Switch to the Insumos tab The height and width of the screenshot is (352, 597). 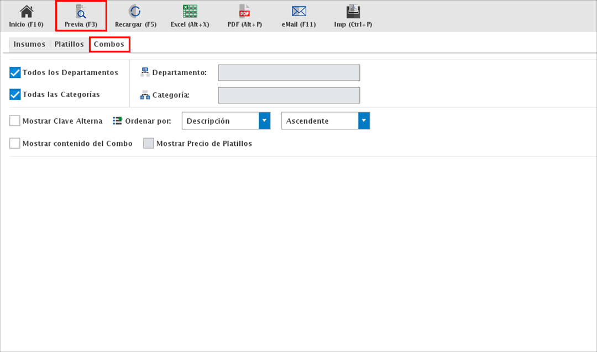29,44
